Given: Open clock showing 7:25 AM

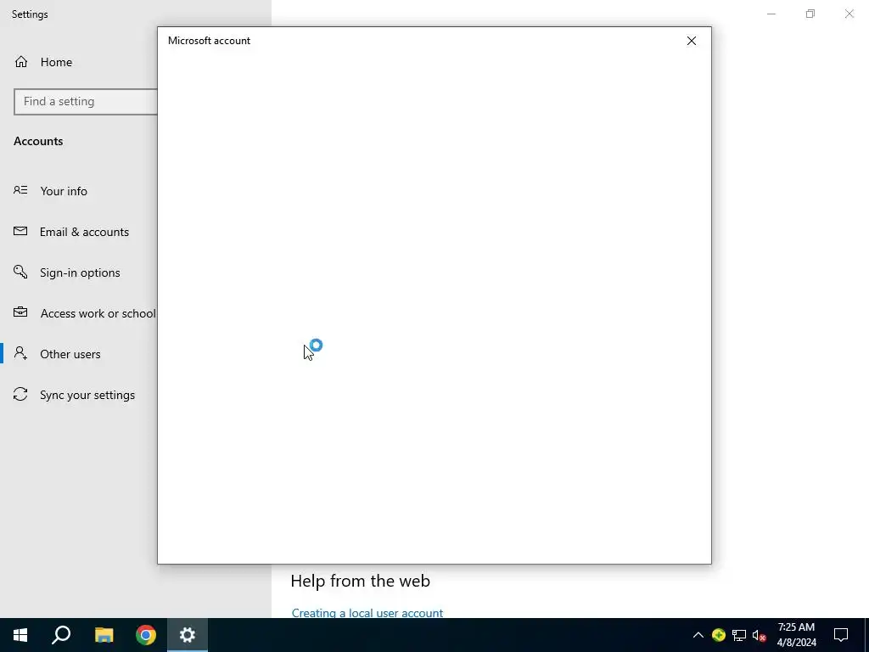Looking at the screenshot, I should click(796, 635).
